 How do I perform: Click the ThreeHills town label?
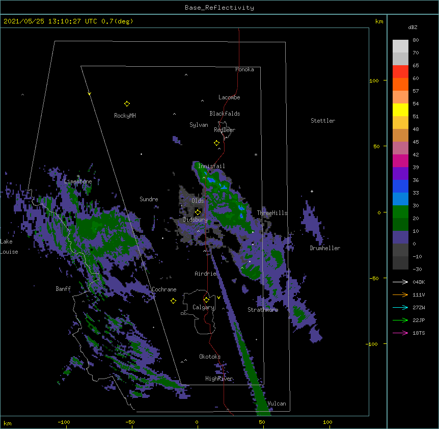[272, 213]
